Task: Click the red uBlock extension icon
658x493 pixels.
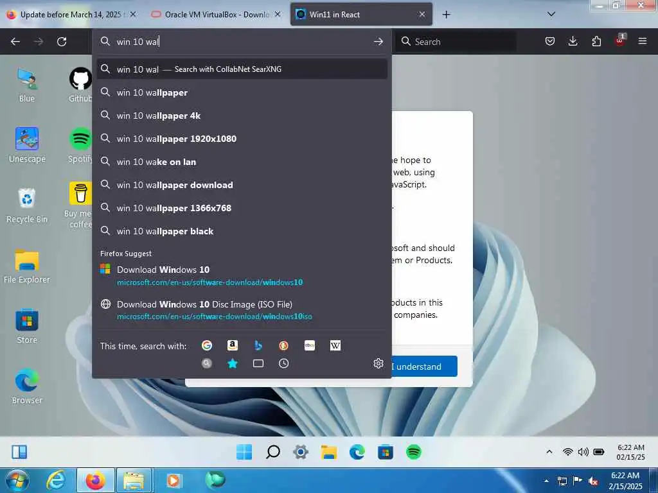Action: click(619, 41)
